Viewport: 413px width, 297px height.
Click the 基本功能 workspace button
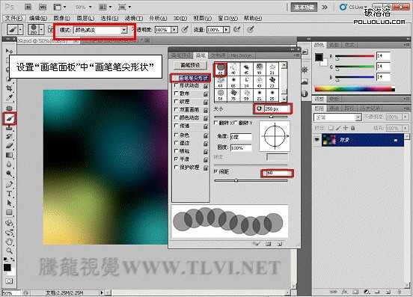click(x=304, y=7)
